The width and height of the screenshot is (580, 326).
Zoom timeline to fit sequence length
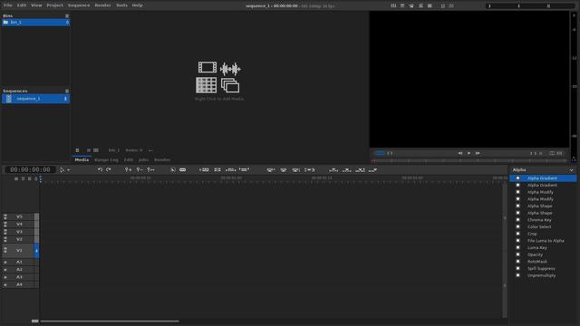tap(151, 169)
